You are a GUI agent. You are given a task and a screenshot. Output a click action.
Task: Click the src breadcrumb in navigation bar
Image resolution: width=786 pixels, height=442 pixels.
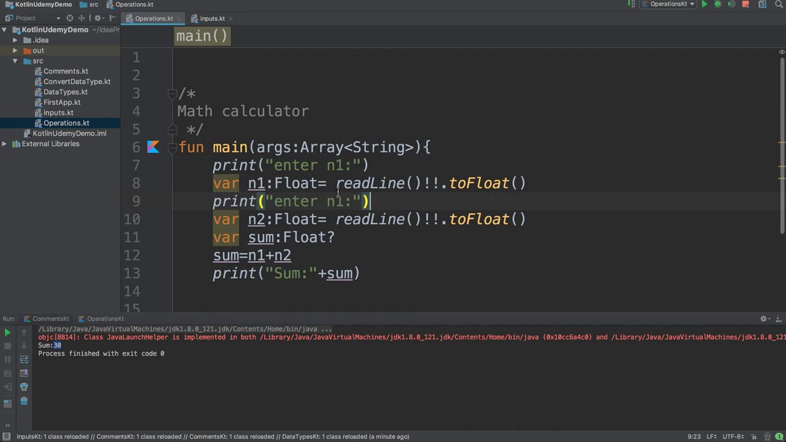point(89,4)
